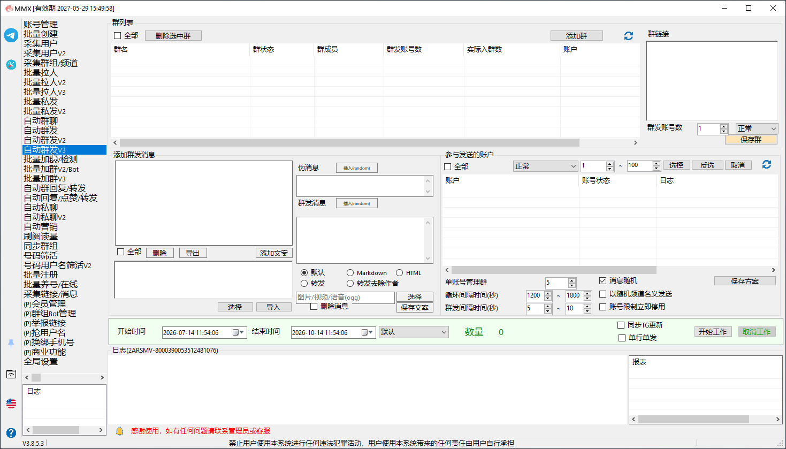Open the code console sidebar icon
Viewport: 786px width, 449px height.
click(x=11, y=374)
